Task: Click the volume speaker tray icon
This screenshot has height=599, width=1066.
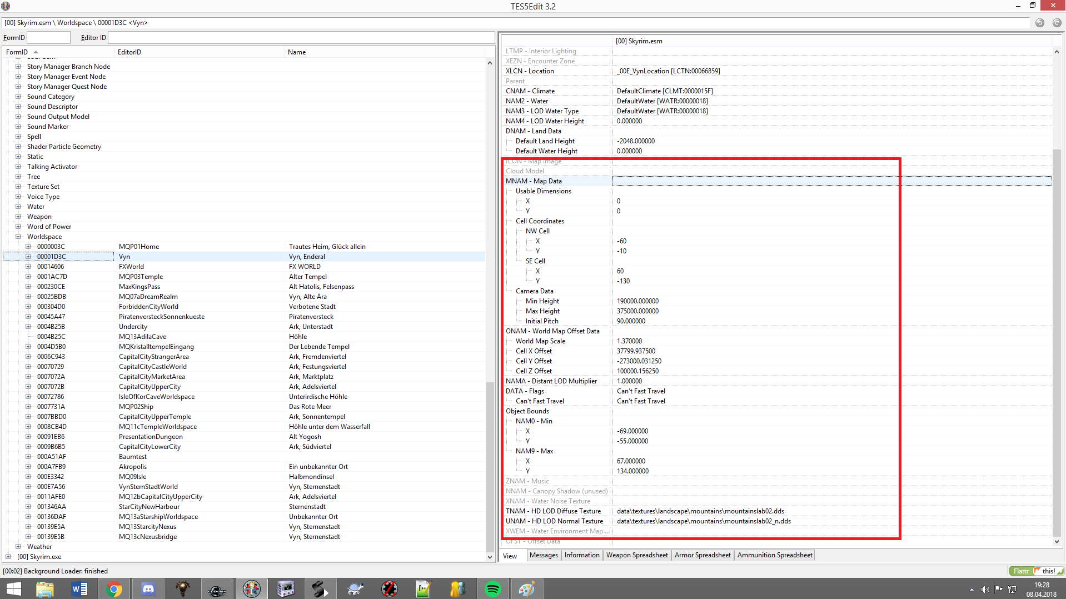Action: tap(985, 590)
